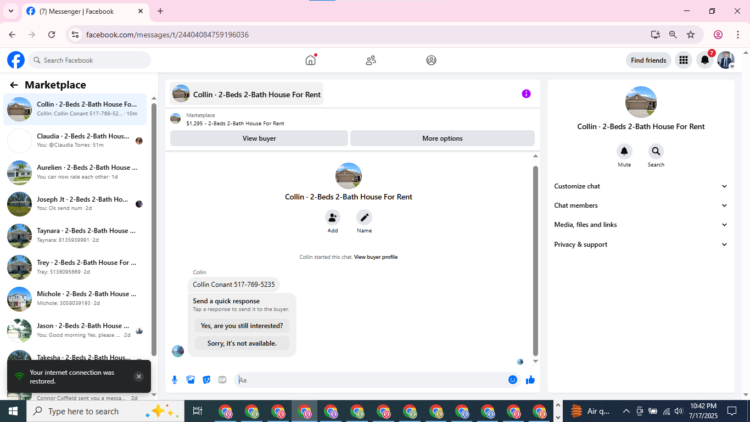The height and width of the screenshot is (422, 750).
Task: Mute the Collin conversation
Action: (x=624, y=151)
